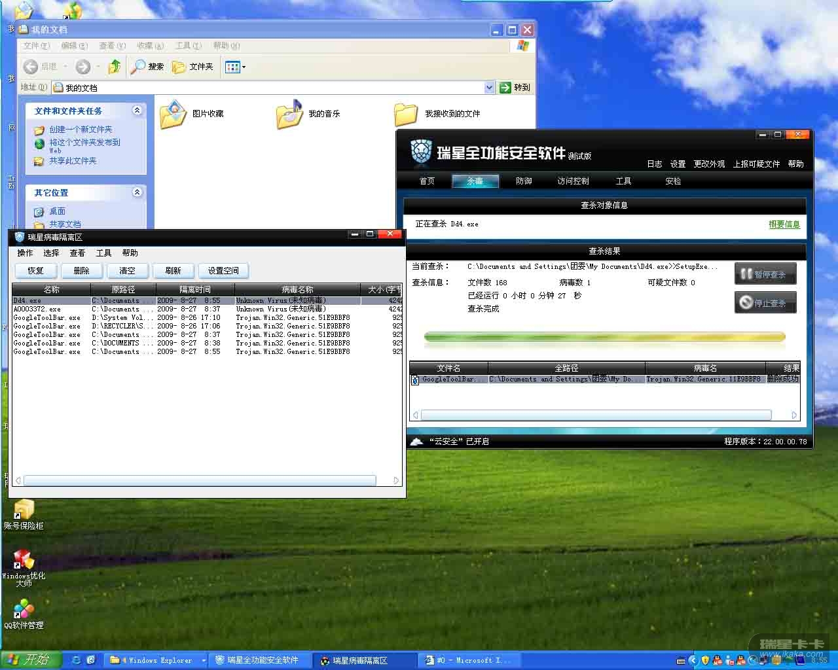Switch to the 安检 tab in Rising
The width and height of the screenshot is (838, 670).
[x=673, y=181]
